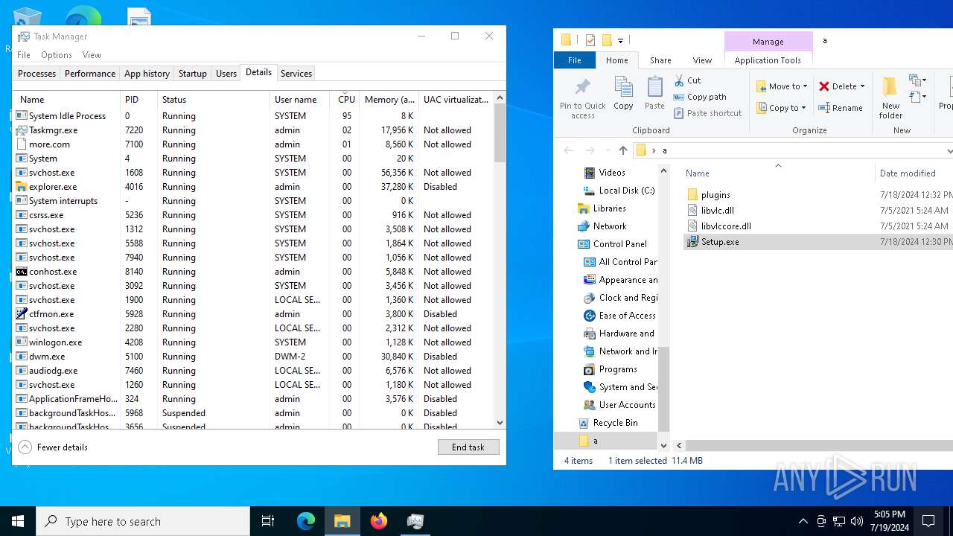Show hidden system tray icons chevron
This screenshot has height=536, width=953.
click(803, 521)
